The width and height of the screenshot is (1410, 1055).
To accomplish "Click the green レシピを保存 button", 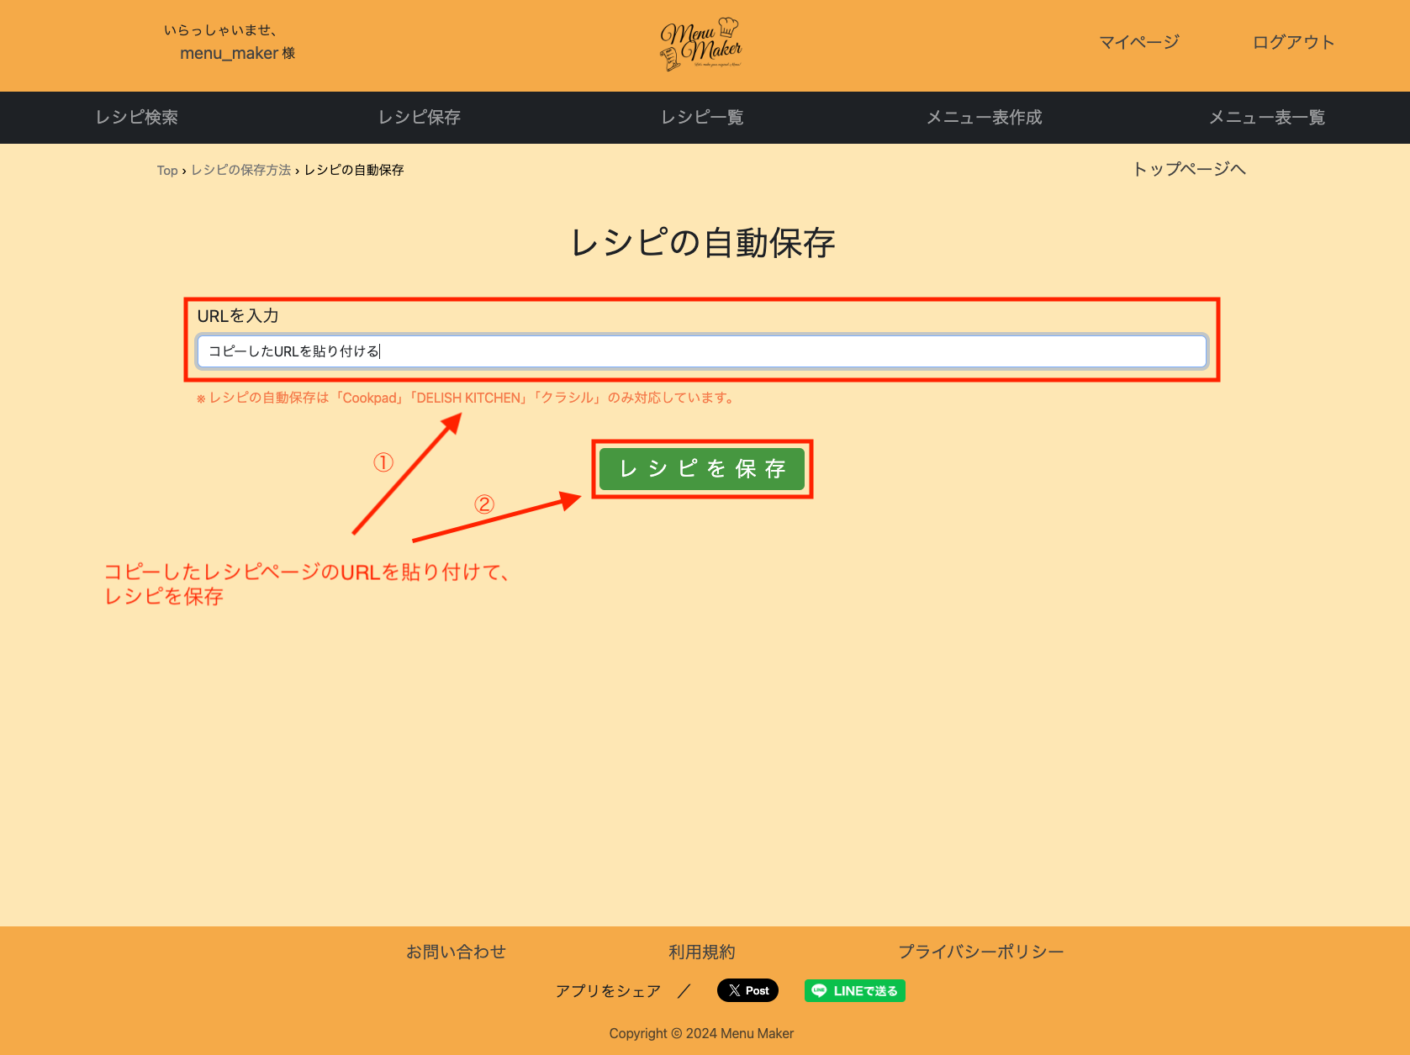I will click(x=702, y=469).
